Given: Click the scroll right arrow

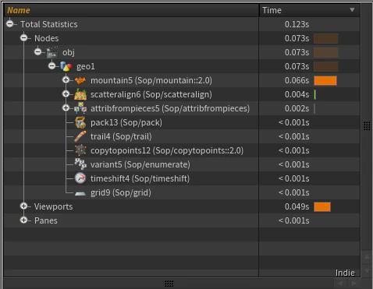Looking at the screenshot, I should (x=353, y=284).
